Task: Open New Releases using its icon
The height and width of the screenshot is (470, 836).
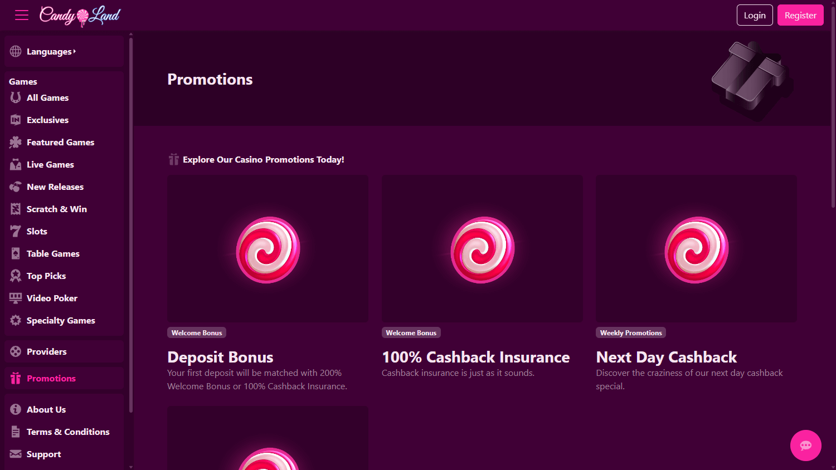Action: click(x=15, y=187)
